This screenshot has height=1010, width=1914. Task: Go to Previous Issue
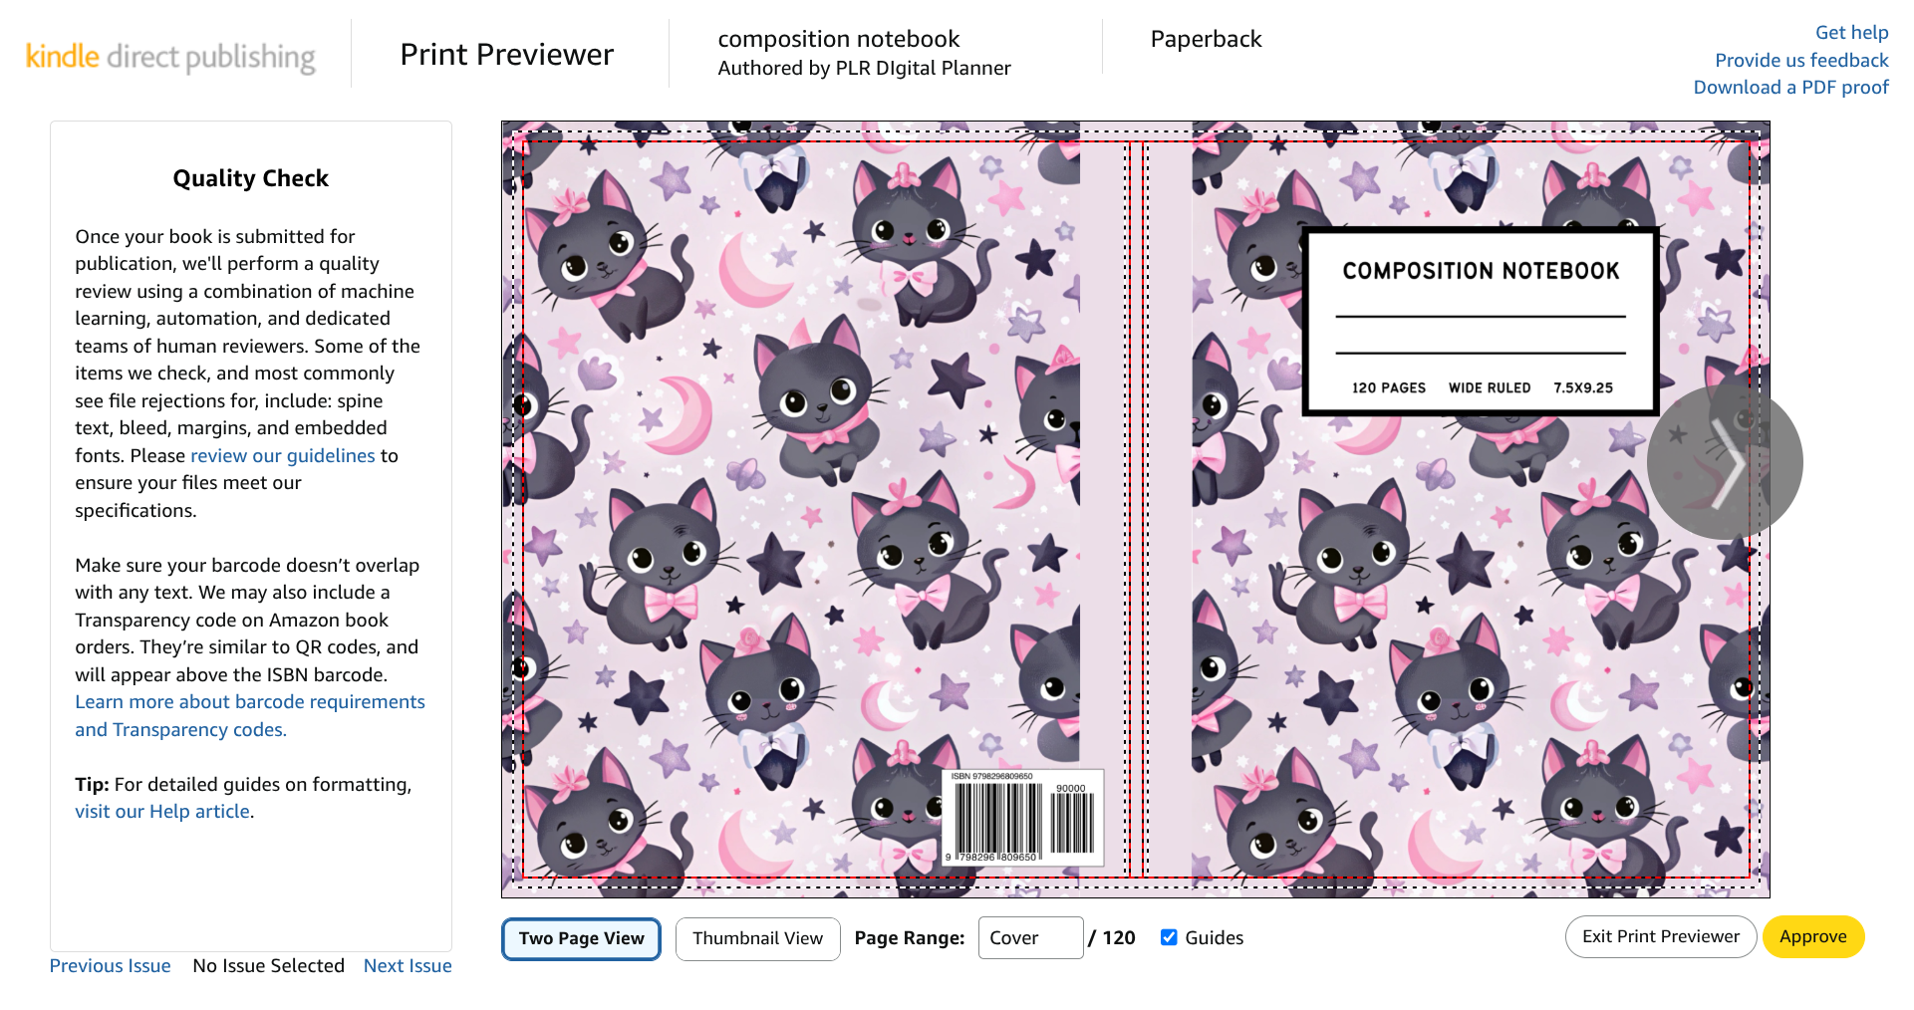click(111, 966)
